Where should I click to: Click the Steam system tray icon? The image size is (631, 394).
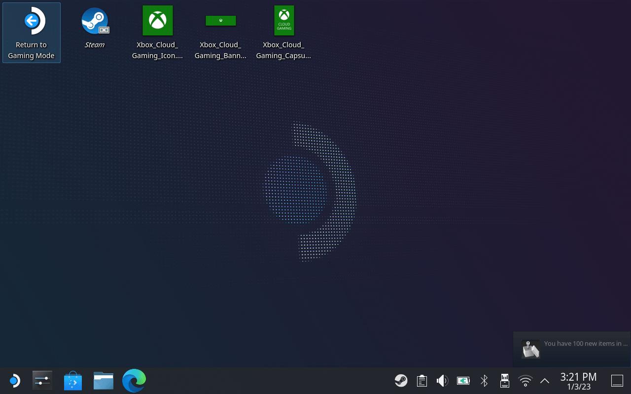(x=401, y=381)
